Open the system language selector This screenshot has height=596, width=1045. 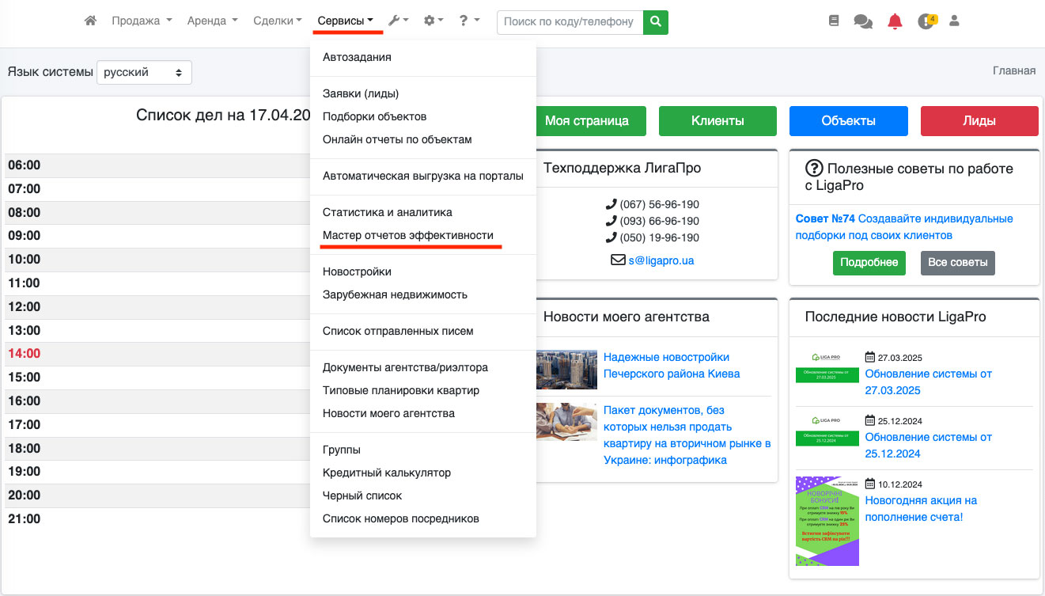pyautogui.click(x=144, y=73)
